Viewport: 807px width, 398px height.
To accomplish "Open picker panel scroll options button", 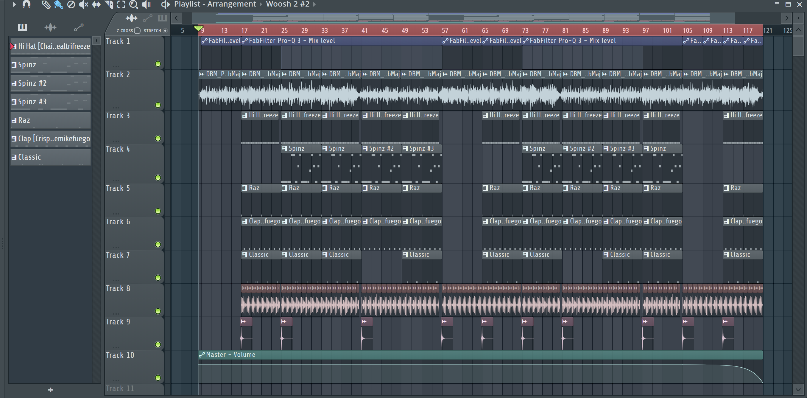I will point(96,41).
